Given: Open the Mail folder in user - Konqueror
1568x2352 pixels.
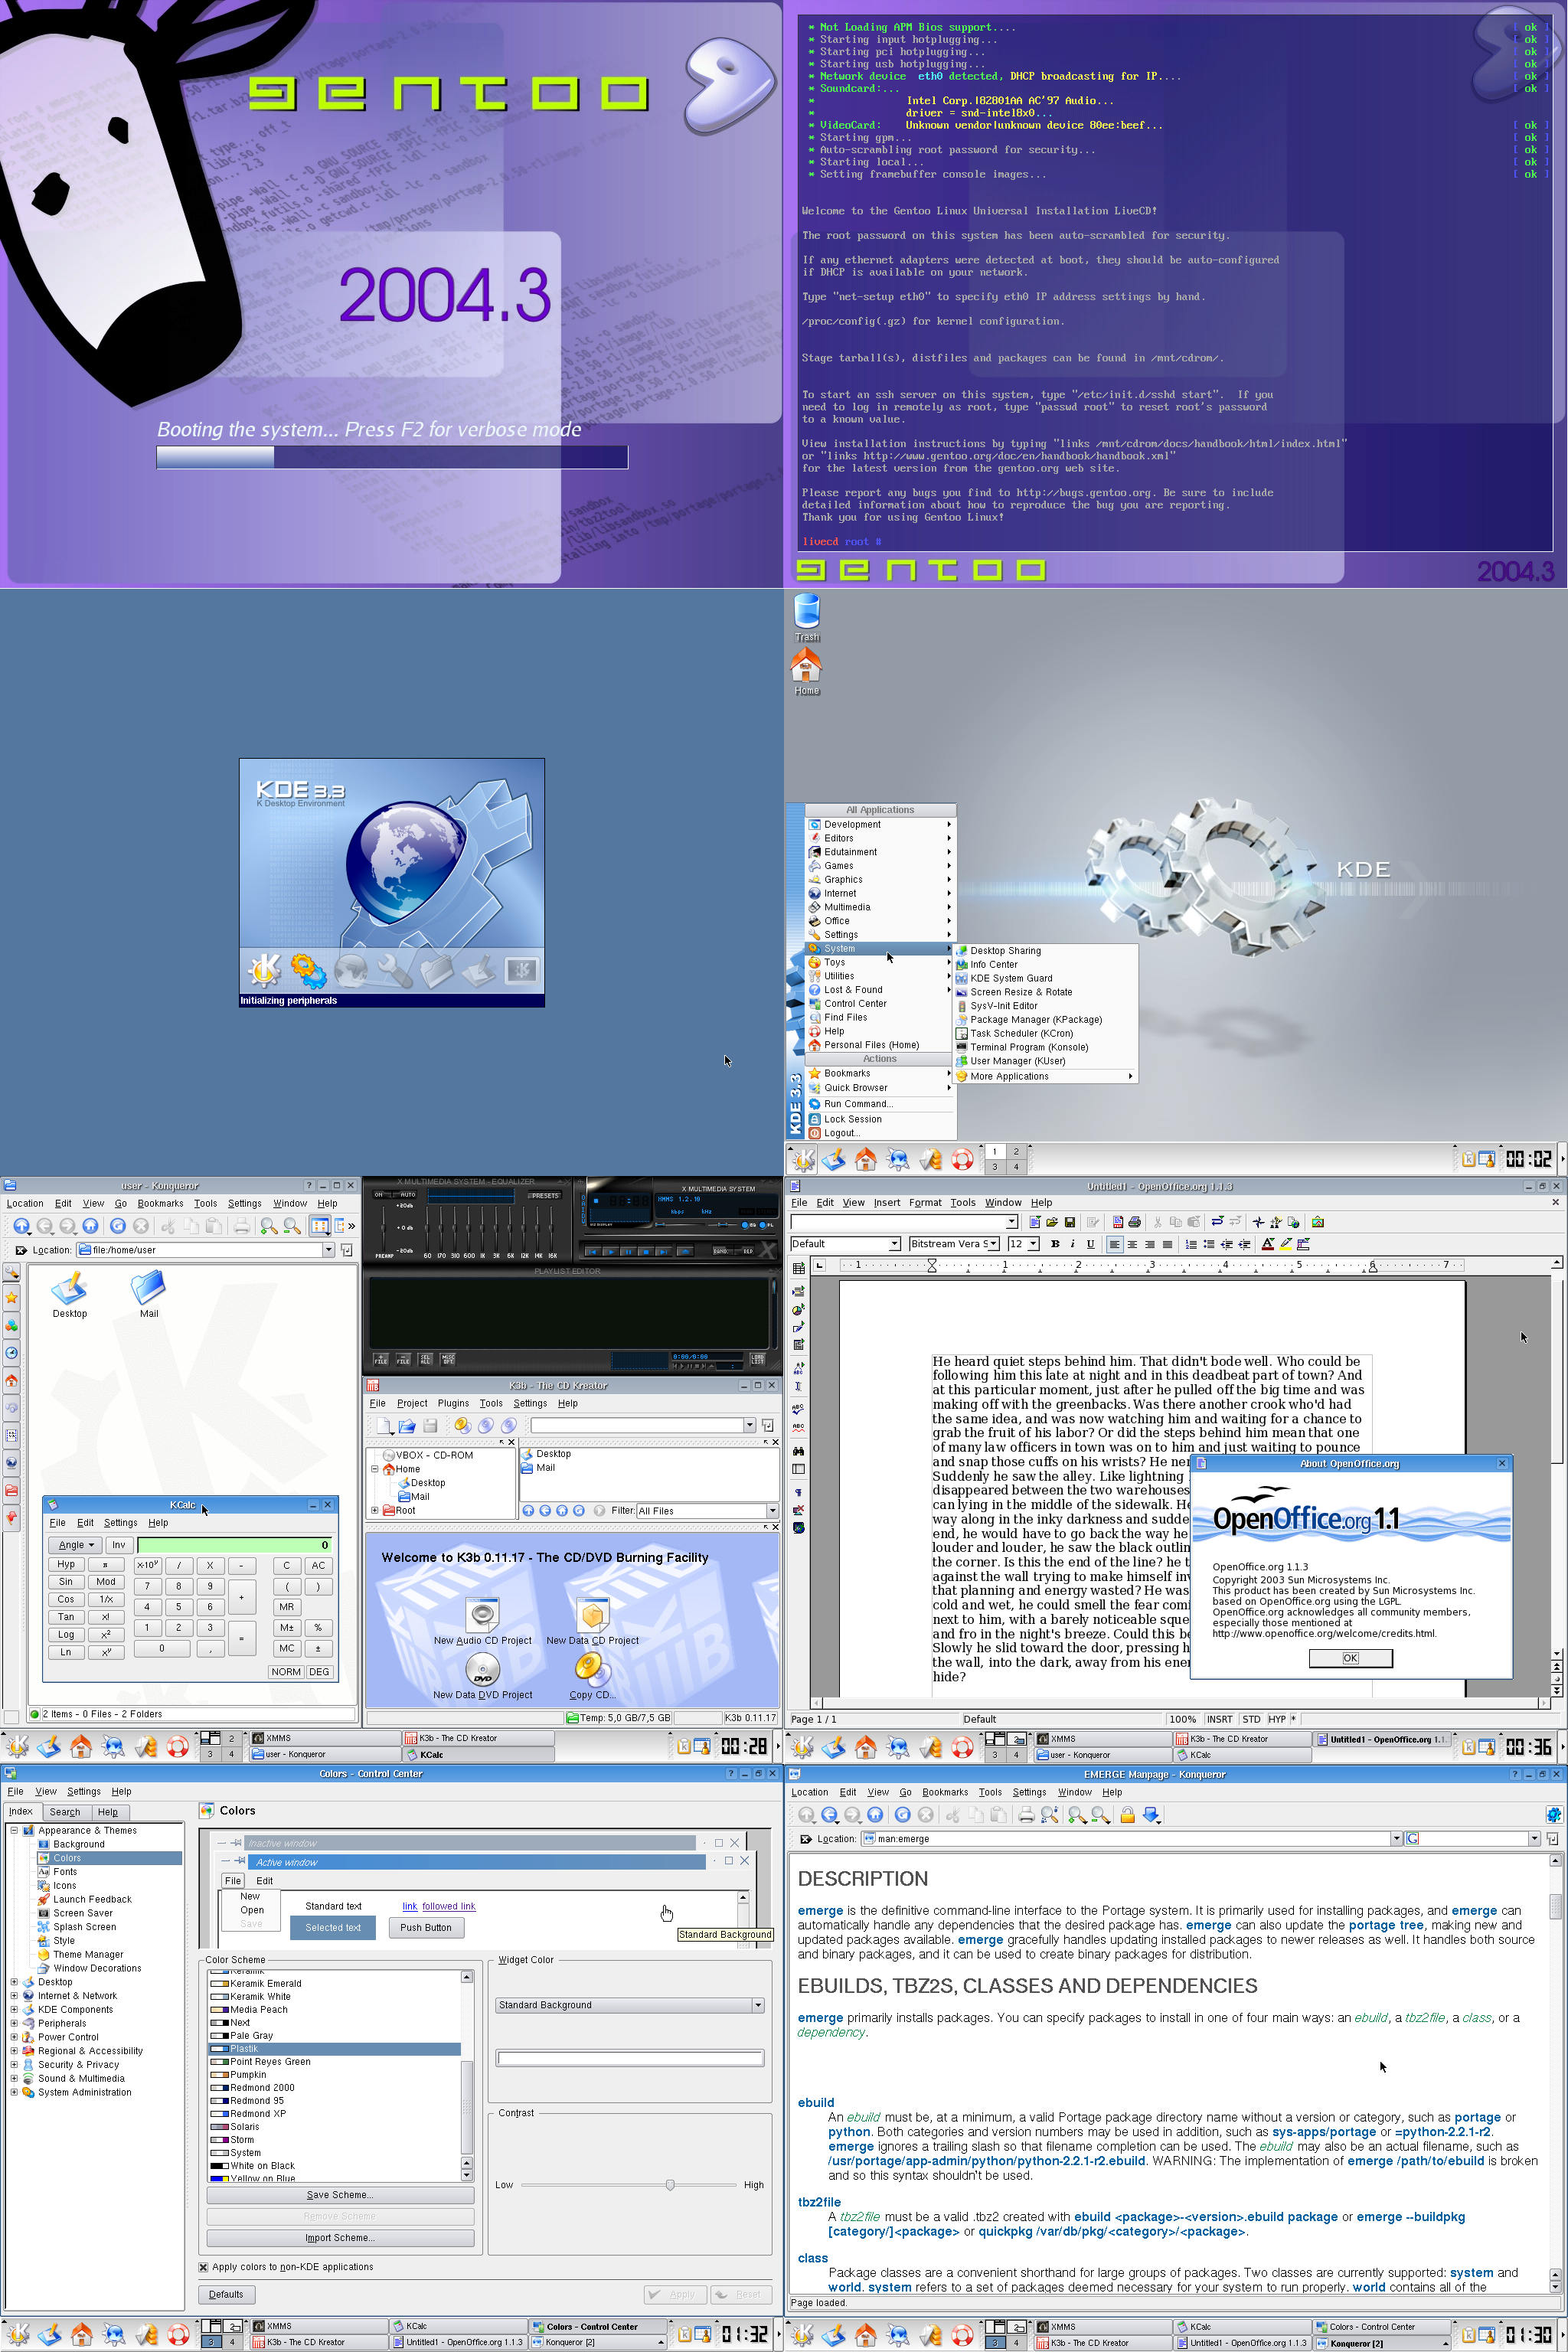Looking at the screenshot, I should (x=149, y=1294).
